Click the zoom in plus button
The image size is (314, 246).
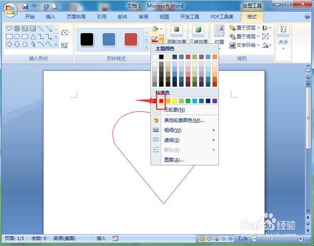tap(300, 239)
